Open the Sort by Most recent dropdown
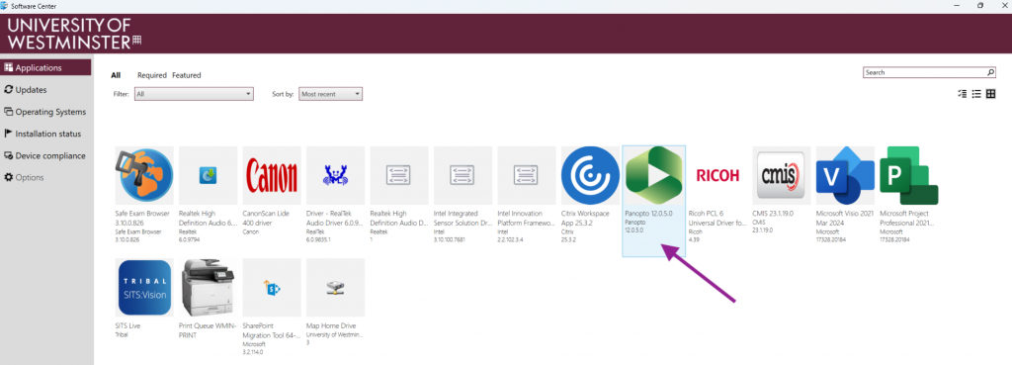 pos(330,94)
